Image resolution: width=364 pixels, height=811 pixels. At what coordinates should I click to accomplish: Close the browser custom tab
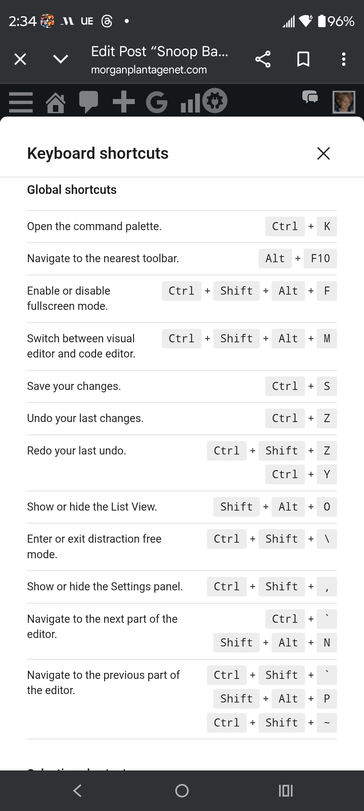(20, 59)
